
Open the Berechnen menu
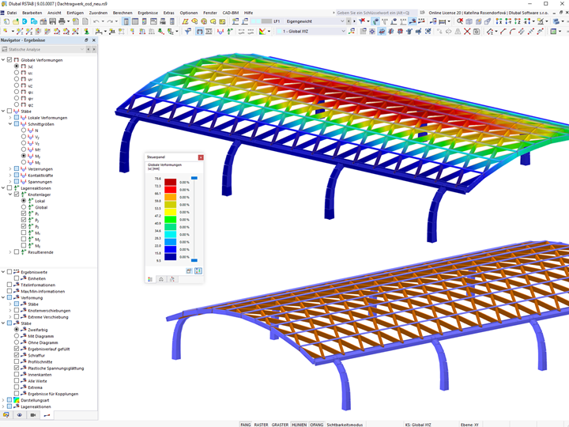coord(122,13)
